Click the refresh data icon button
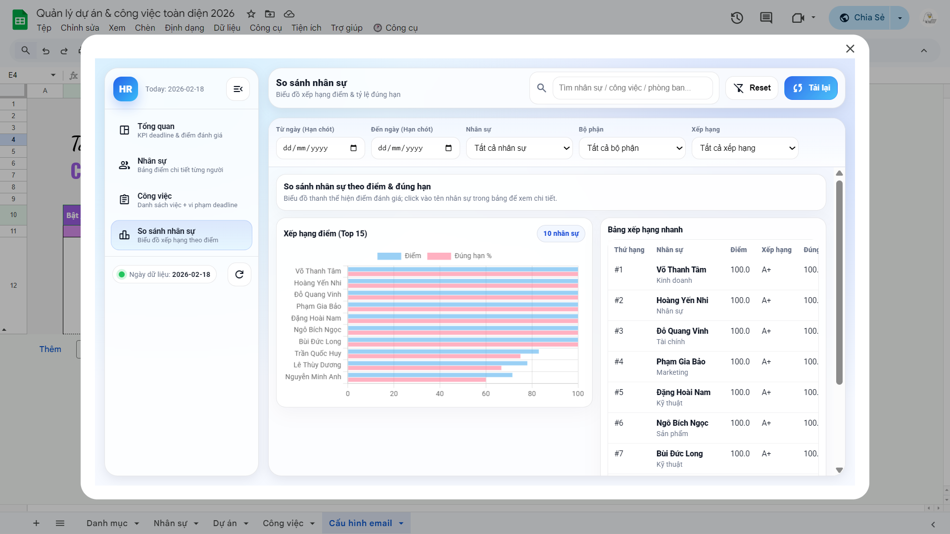This screenshot has width=950, height=534. 239,274
